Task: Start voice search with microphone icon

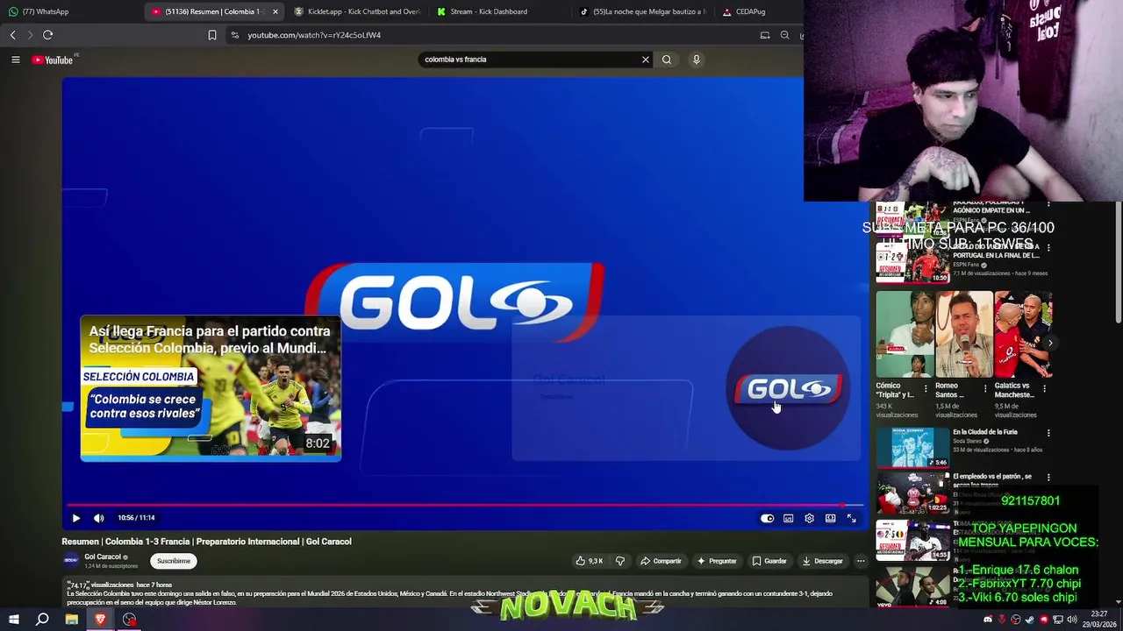Action: point(697,60)
